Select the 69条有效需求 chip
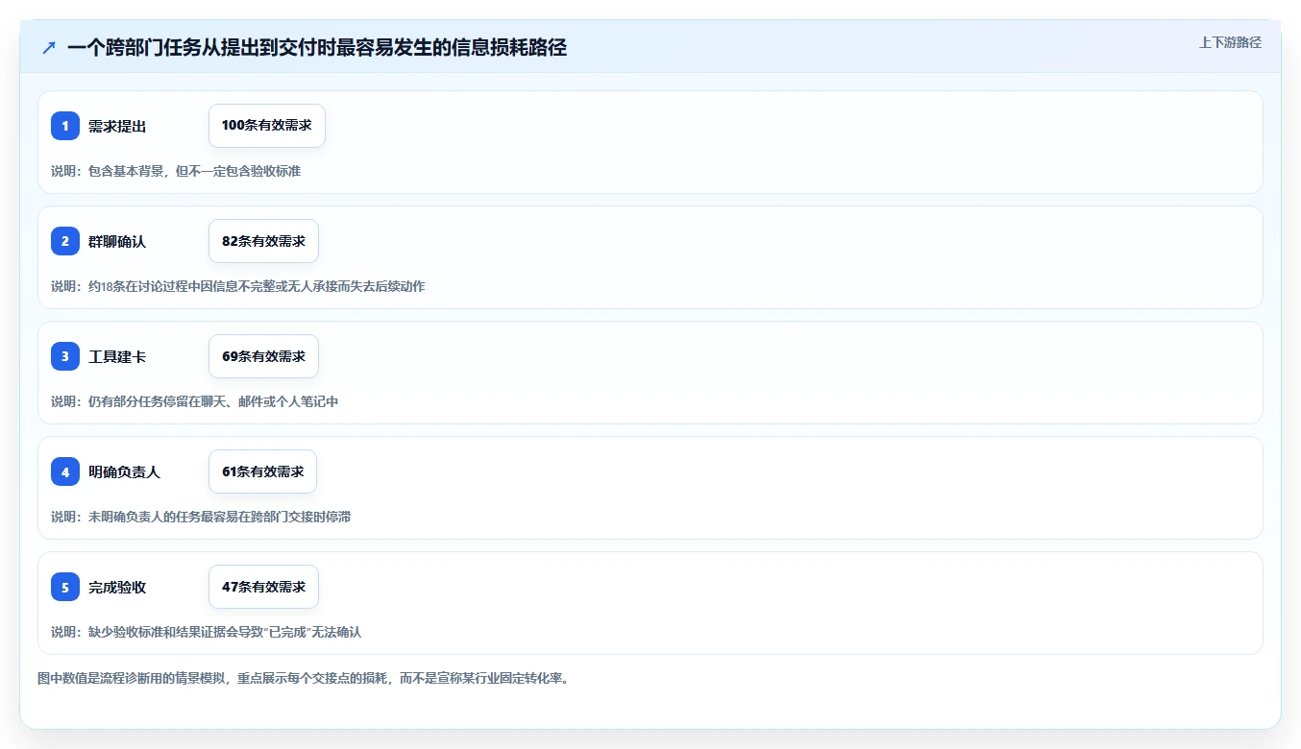The image size is (1301, 749). click(263, 356)
